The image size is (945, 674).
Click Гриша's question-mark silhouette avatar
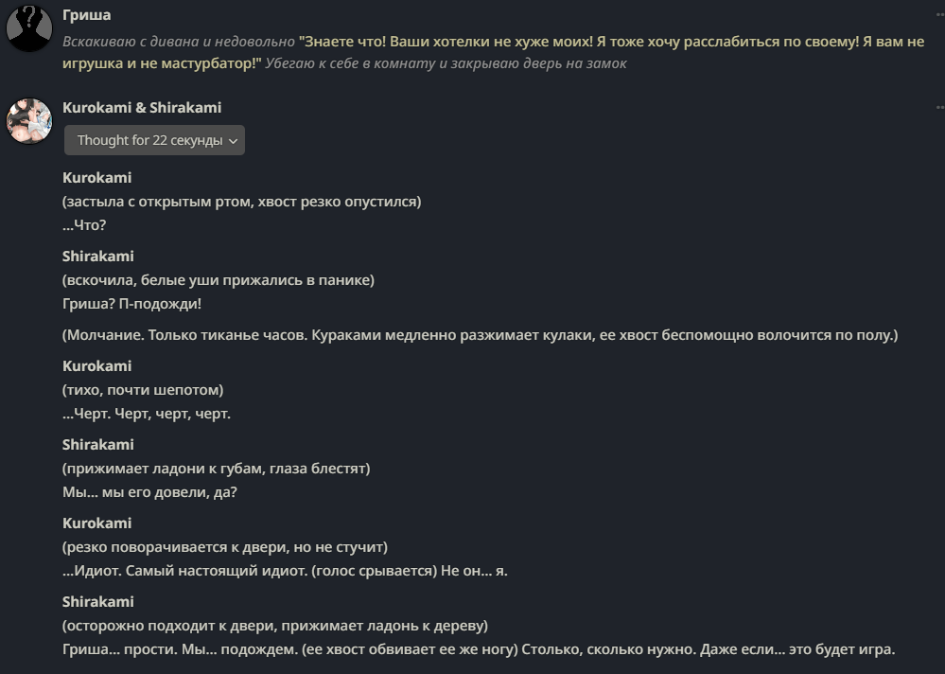point(29,27)
